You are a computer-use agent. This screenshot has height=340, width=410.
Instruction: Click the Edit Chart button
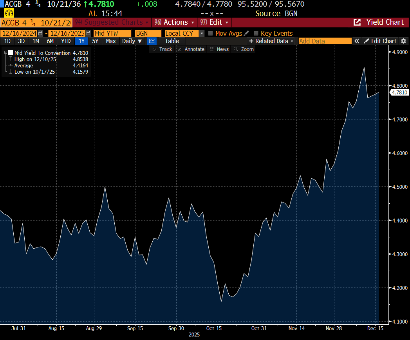pos(380,41)
